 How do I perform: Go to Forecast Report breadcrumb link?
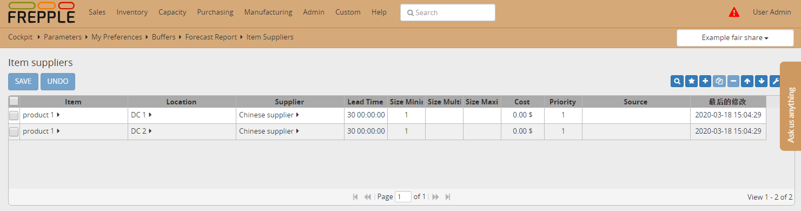[211, 37]
